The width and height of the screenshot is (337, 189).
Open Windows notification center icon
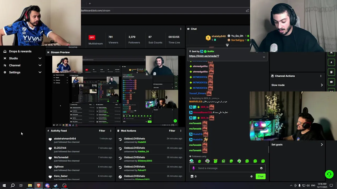pyautogui.click(x=331, y=186)
